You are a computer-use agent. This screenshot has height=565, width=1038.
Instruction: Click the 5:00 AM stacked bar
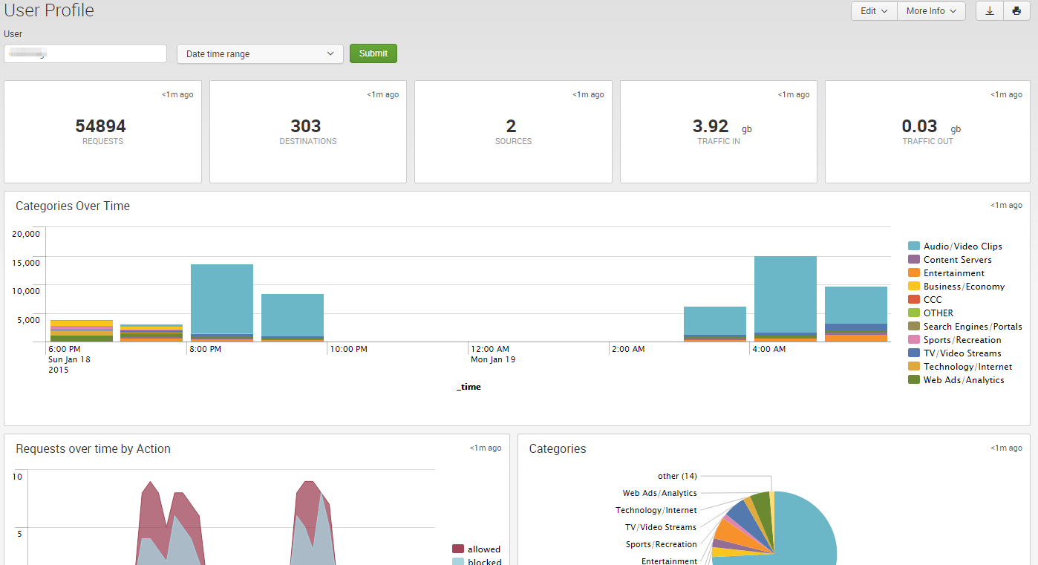click(856, 314)
